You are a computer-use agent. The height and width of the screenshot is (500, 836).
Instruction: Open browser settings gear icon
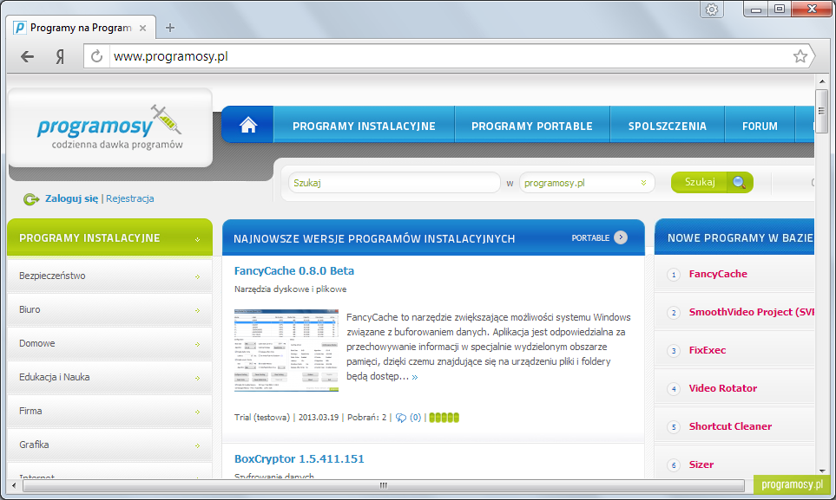pyautogui.click(x=712, y=10)
